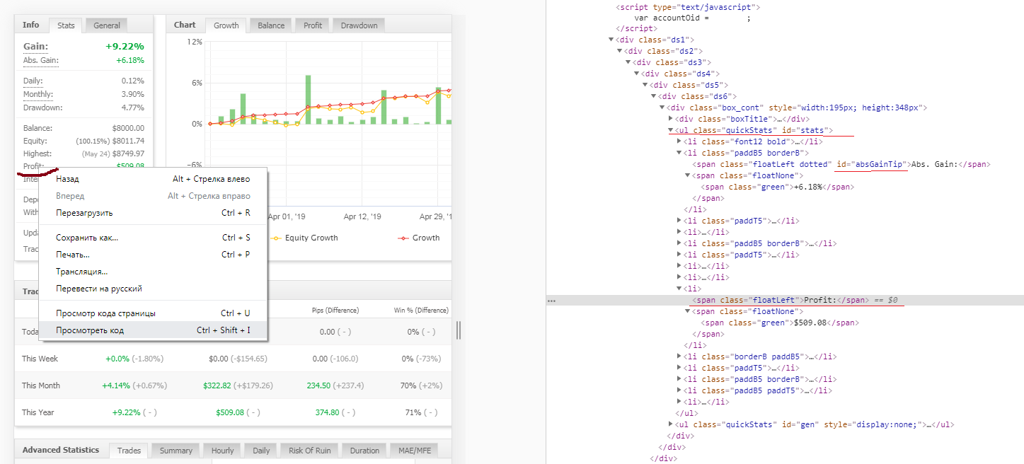The height and width of the screenshot is (464, 1024).
Task: Click the tall green bar on the chart
Action: click(x=308, y=100)
